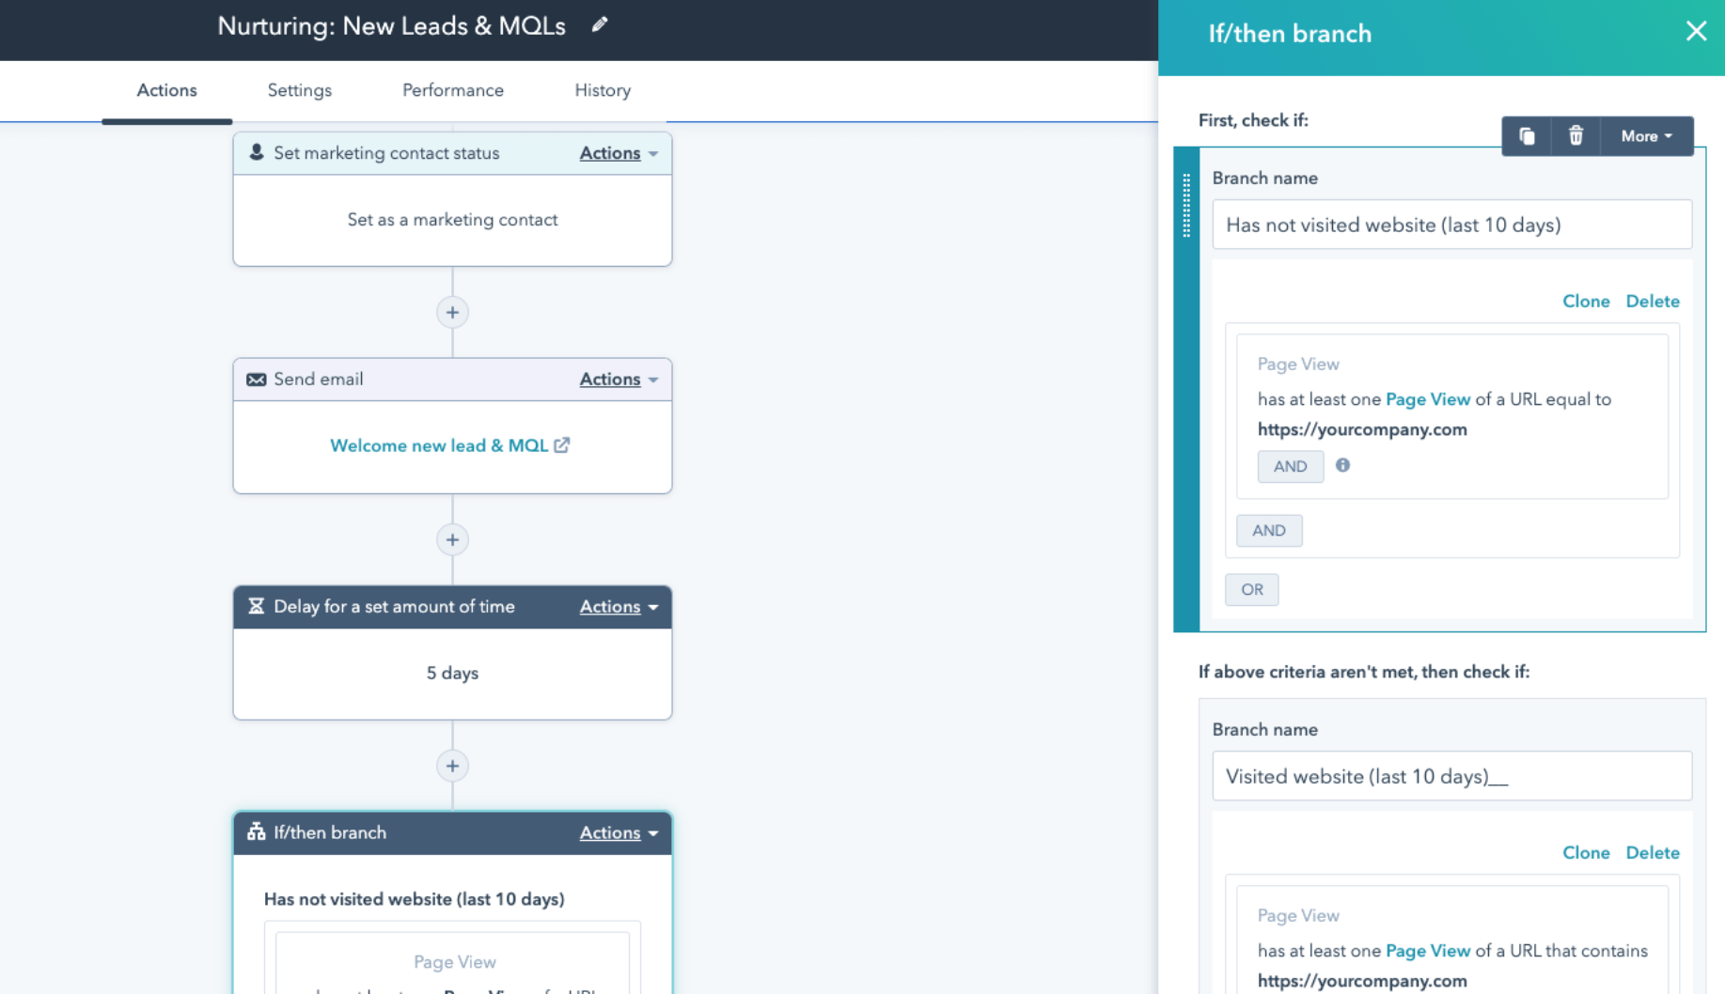The height and width of the screenshot is (994, 1725).
Task: Click 'Set as a marketing contact' text
Action: (452, 220)
